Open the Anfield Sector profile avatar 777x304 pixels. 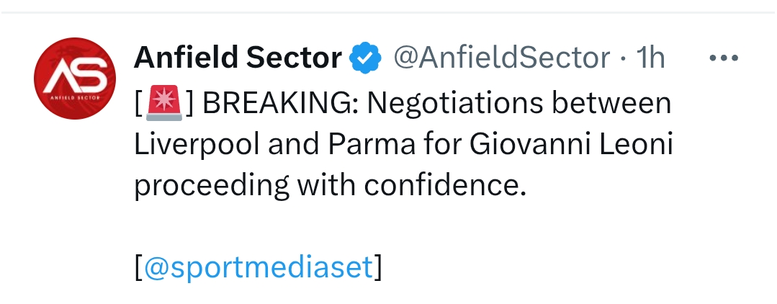click(x=75, y=79)
